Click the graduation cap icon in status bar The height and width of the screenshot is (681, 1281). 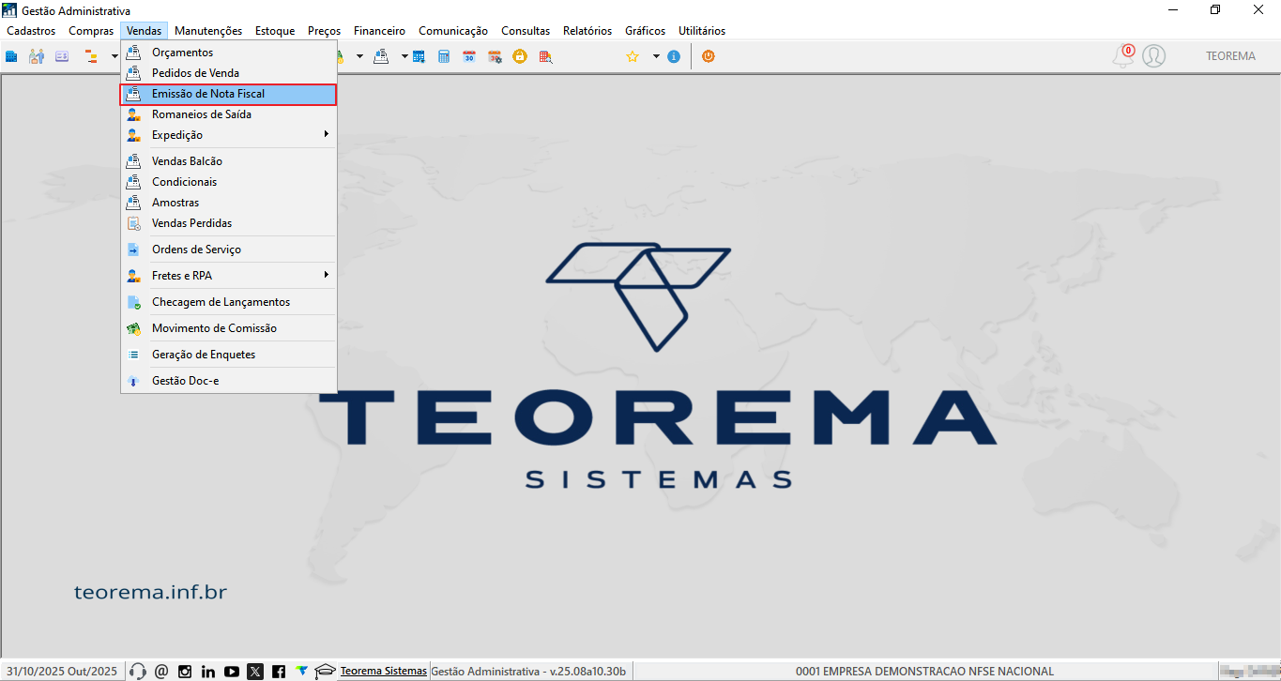[325, 672]
